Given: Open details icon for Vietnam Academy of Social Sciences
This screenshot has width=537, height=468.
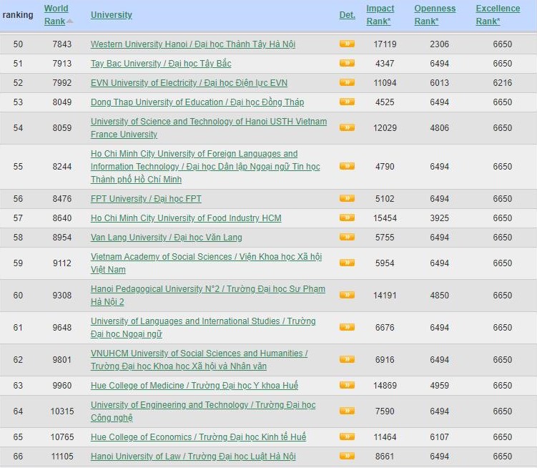Looking at the screenshot, I should (x=347, y=263).
